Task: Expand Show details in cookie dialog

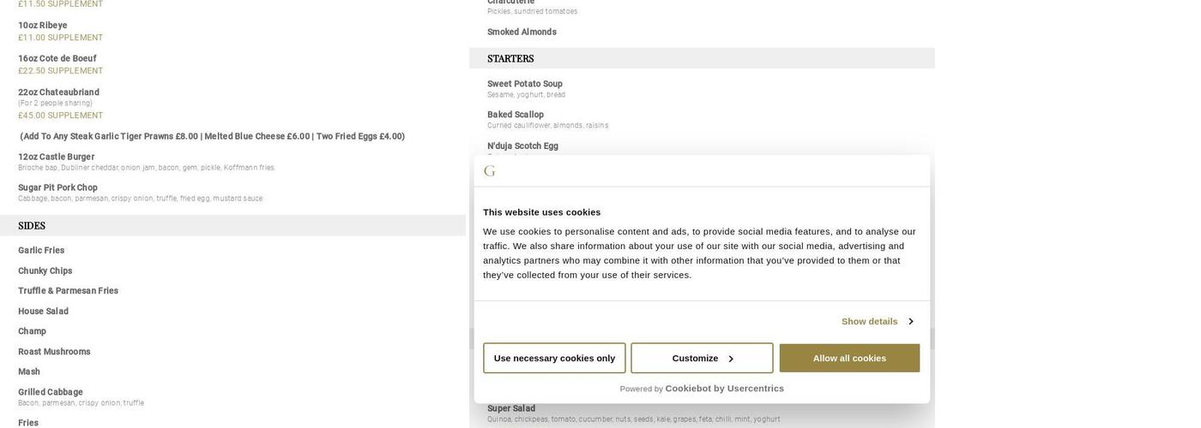Action: coord(877,322)
